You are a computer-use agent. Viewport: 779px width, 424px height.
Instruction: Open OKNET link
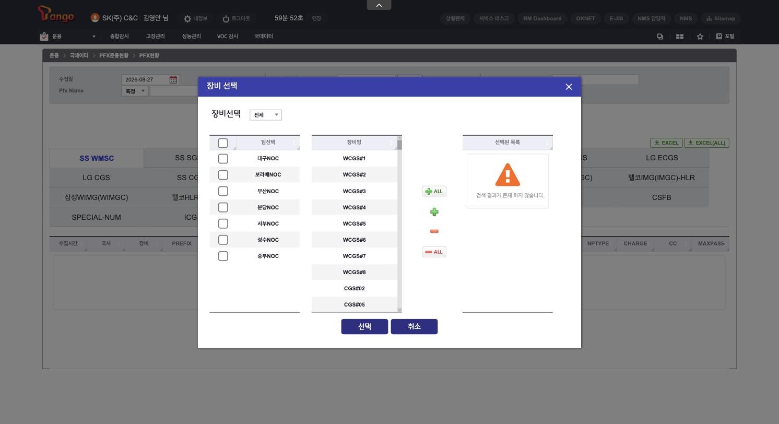585,18
